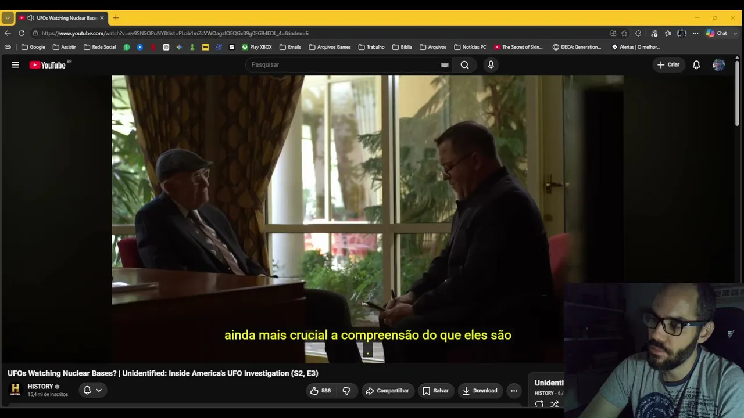Go to YouTube home via logo
This screenshot has width=744, height=418.
(x=48, y=65)
